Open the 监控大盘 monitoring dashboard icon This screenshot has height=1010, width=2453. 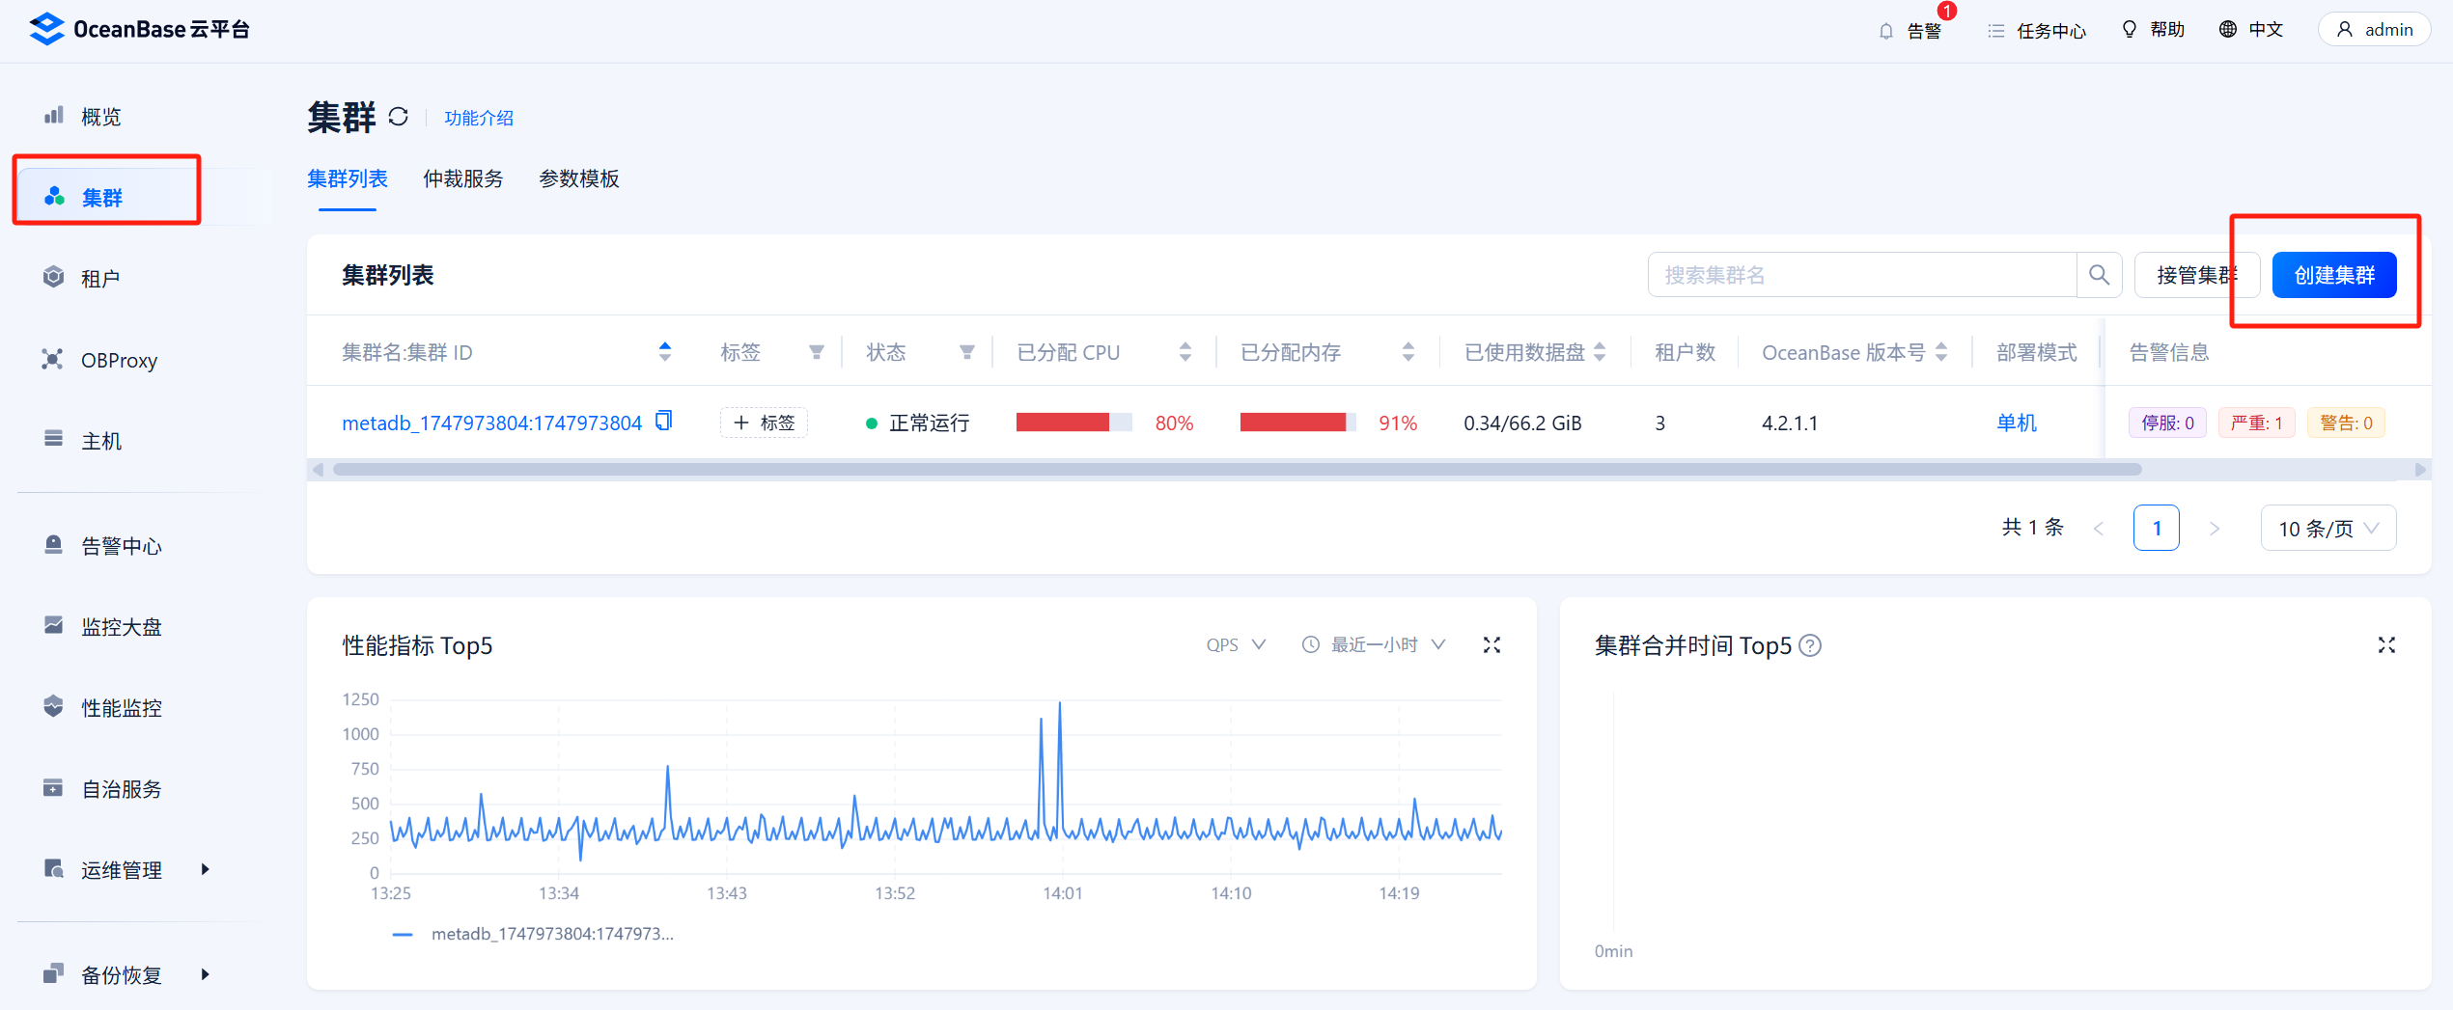click(x=122, y=625)
